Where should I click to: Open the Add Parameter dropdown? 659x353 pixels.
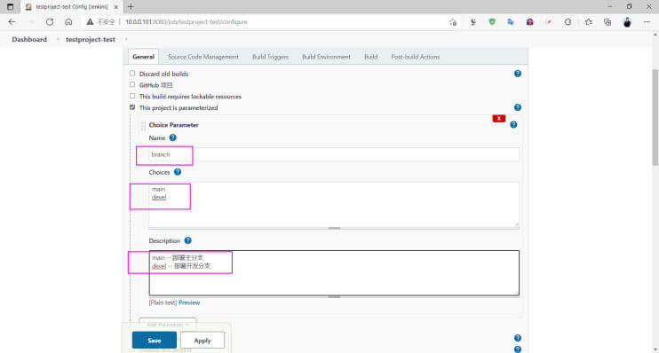[167, 325]
